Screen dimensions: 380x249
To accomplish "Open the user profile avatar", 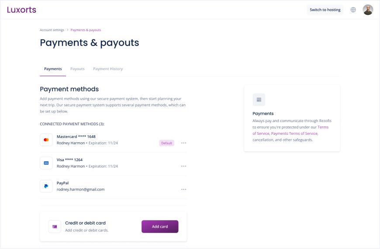I will point(368,10).
